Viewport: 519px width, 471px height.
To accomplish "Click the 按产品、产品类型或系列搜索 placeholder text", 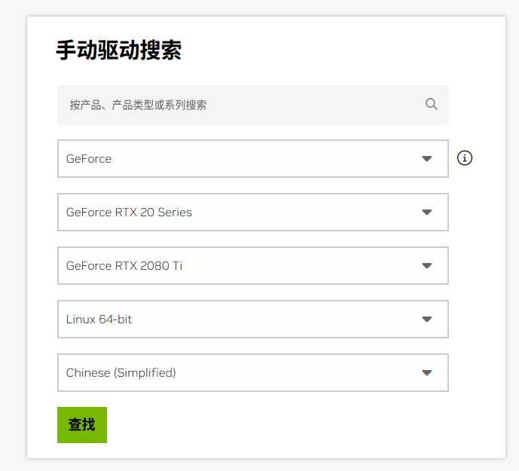I will coord(138,105).
